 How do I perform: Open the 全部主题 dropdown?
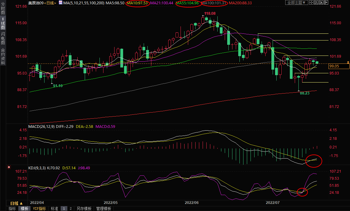coord(296,3)
